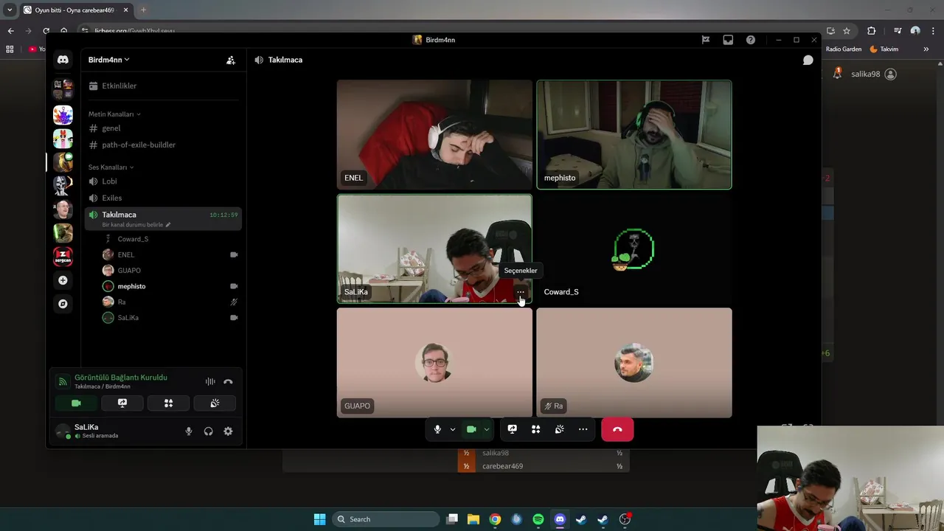Viewport: 944px width, 531px height.
Task: Open Discord help question mark icon
Action: [x=750, y=40]
